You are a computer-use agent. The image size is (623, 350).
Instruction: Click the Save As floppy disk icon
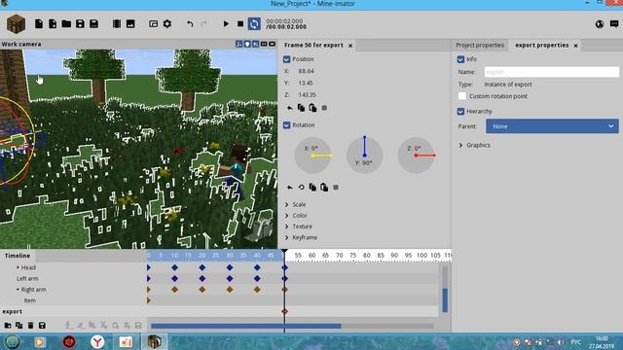click(x=93, y=23)
